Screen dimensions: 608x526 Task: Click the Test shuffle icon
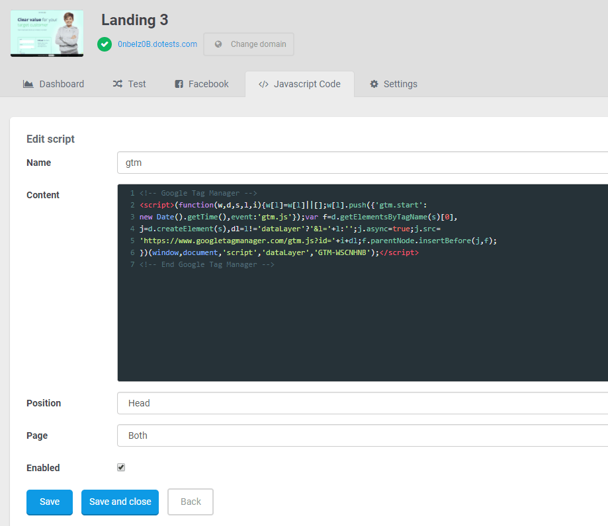[x=118, y=84]
